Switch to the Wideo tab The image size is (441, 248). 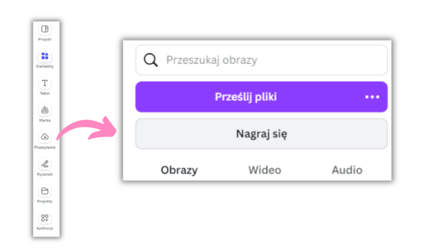(264, 170)
